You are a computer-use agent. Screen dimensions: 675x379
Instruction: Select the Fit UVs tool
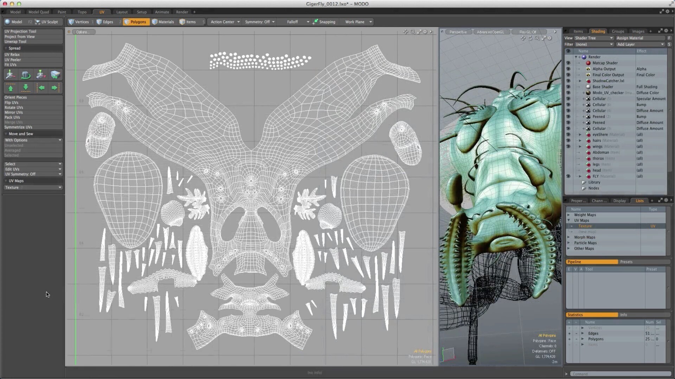[x=10, y=65]
